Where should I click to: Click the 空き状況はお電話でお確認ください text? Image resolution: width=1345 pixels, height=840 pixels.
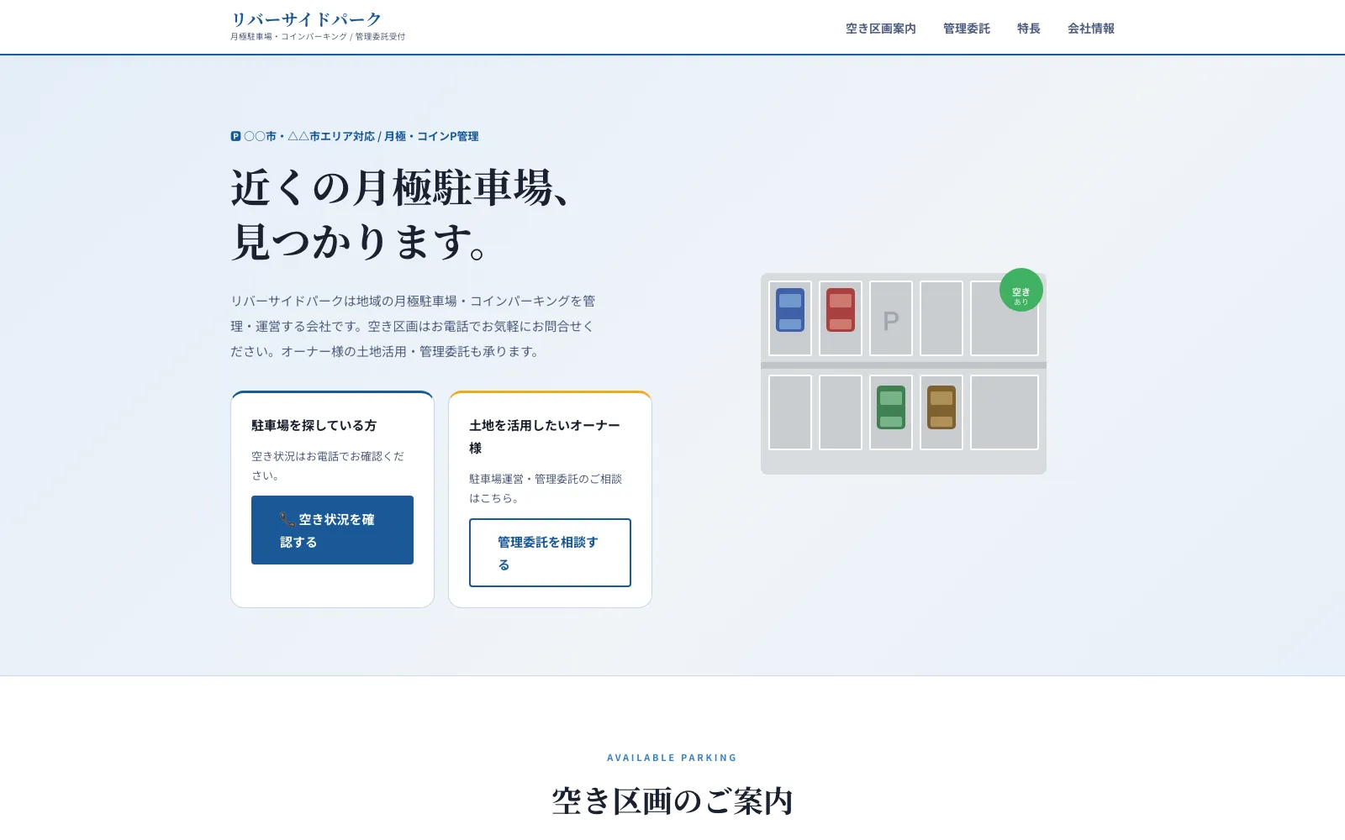pyautogui.click(x=328, y=466)
